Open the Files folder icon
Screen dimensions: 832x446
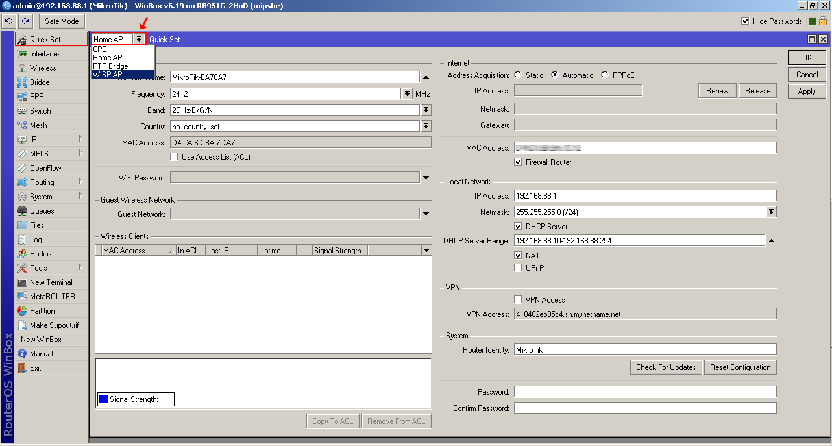point(22,225)
